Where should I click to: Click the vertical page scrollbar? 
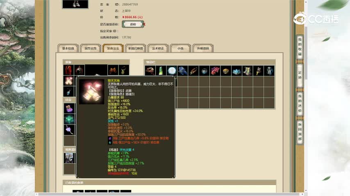(x=306, y=53)
